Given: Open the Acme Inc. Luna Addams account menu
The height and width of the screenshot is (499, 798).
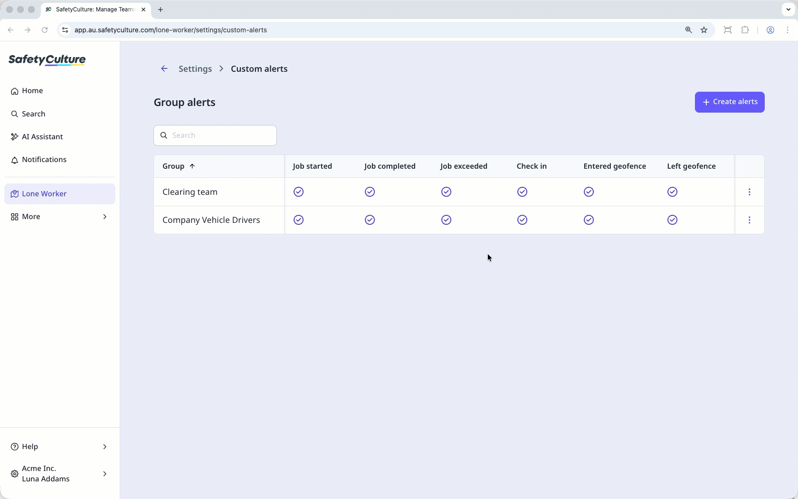Looking at the screenshot, I should [x=60, y=474].
